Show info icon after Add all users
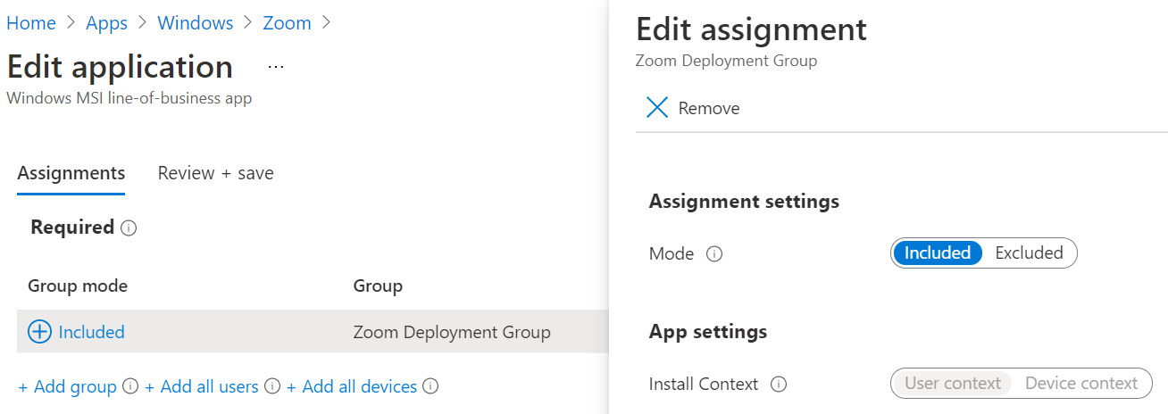Image resolution: width=1168 pixels, height=414 pixels. (x=272, y=386)
